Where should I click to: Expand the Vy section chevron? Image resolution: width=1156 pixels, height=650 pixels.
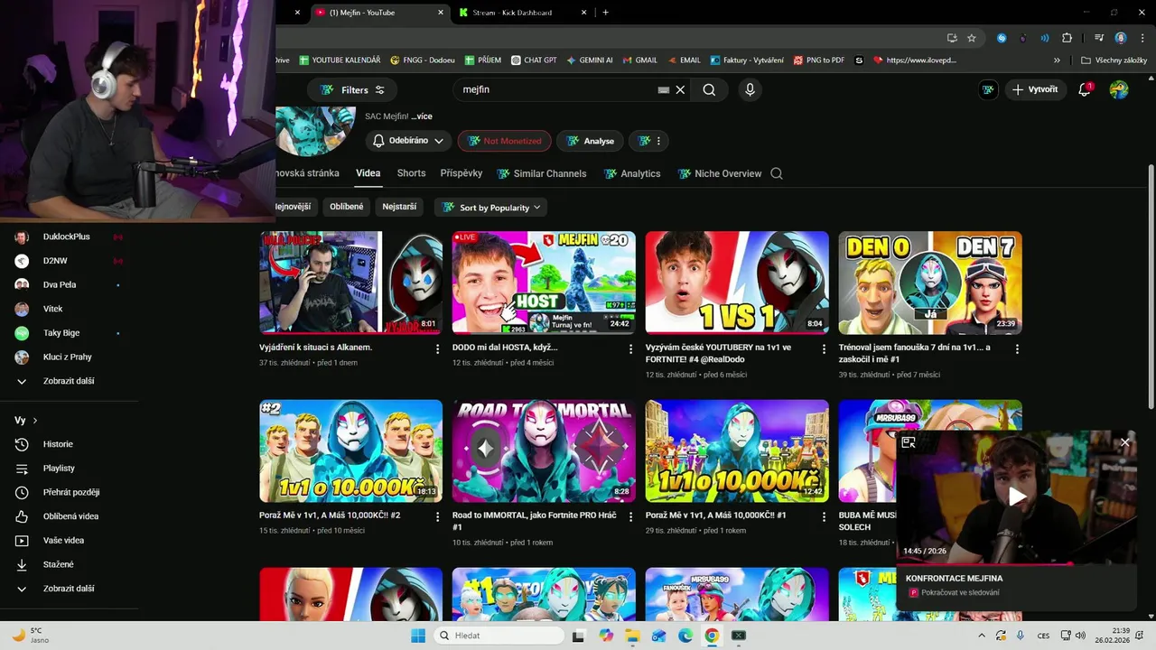click(35, 421)
